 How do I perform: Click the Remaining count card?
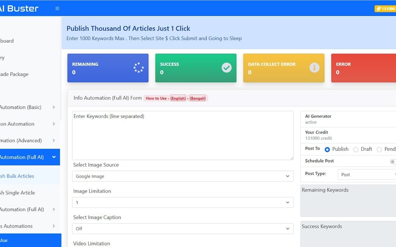pos(108,68)
